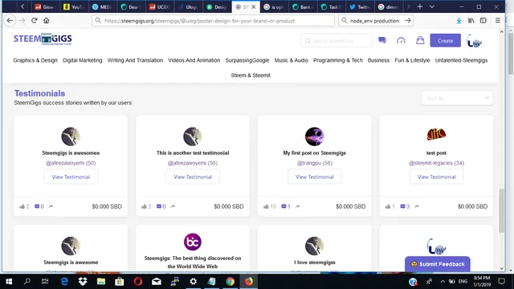
Task: Share the 'test post' testimonial
Action: pyautogui.click(x=417, y=206)
